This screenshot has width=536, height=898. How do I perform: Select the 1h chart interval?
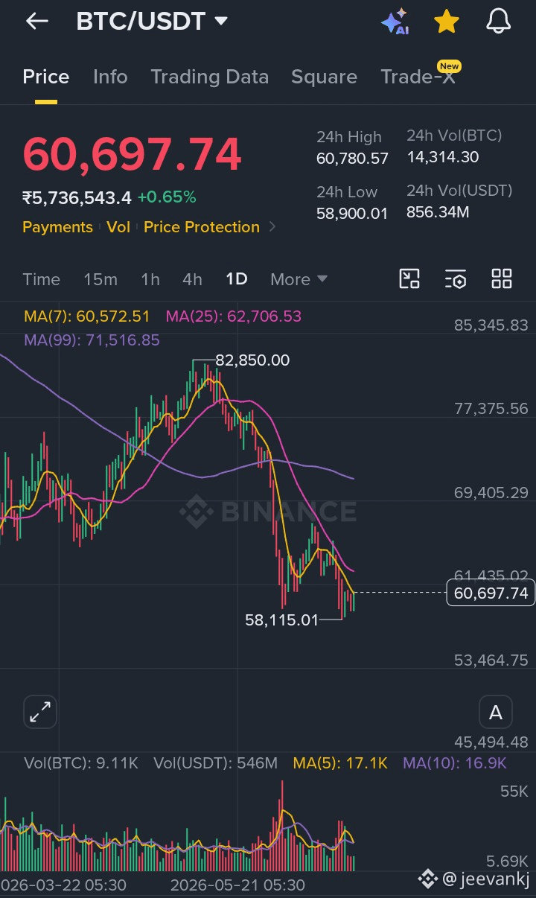coord(150,279)
